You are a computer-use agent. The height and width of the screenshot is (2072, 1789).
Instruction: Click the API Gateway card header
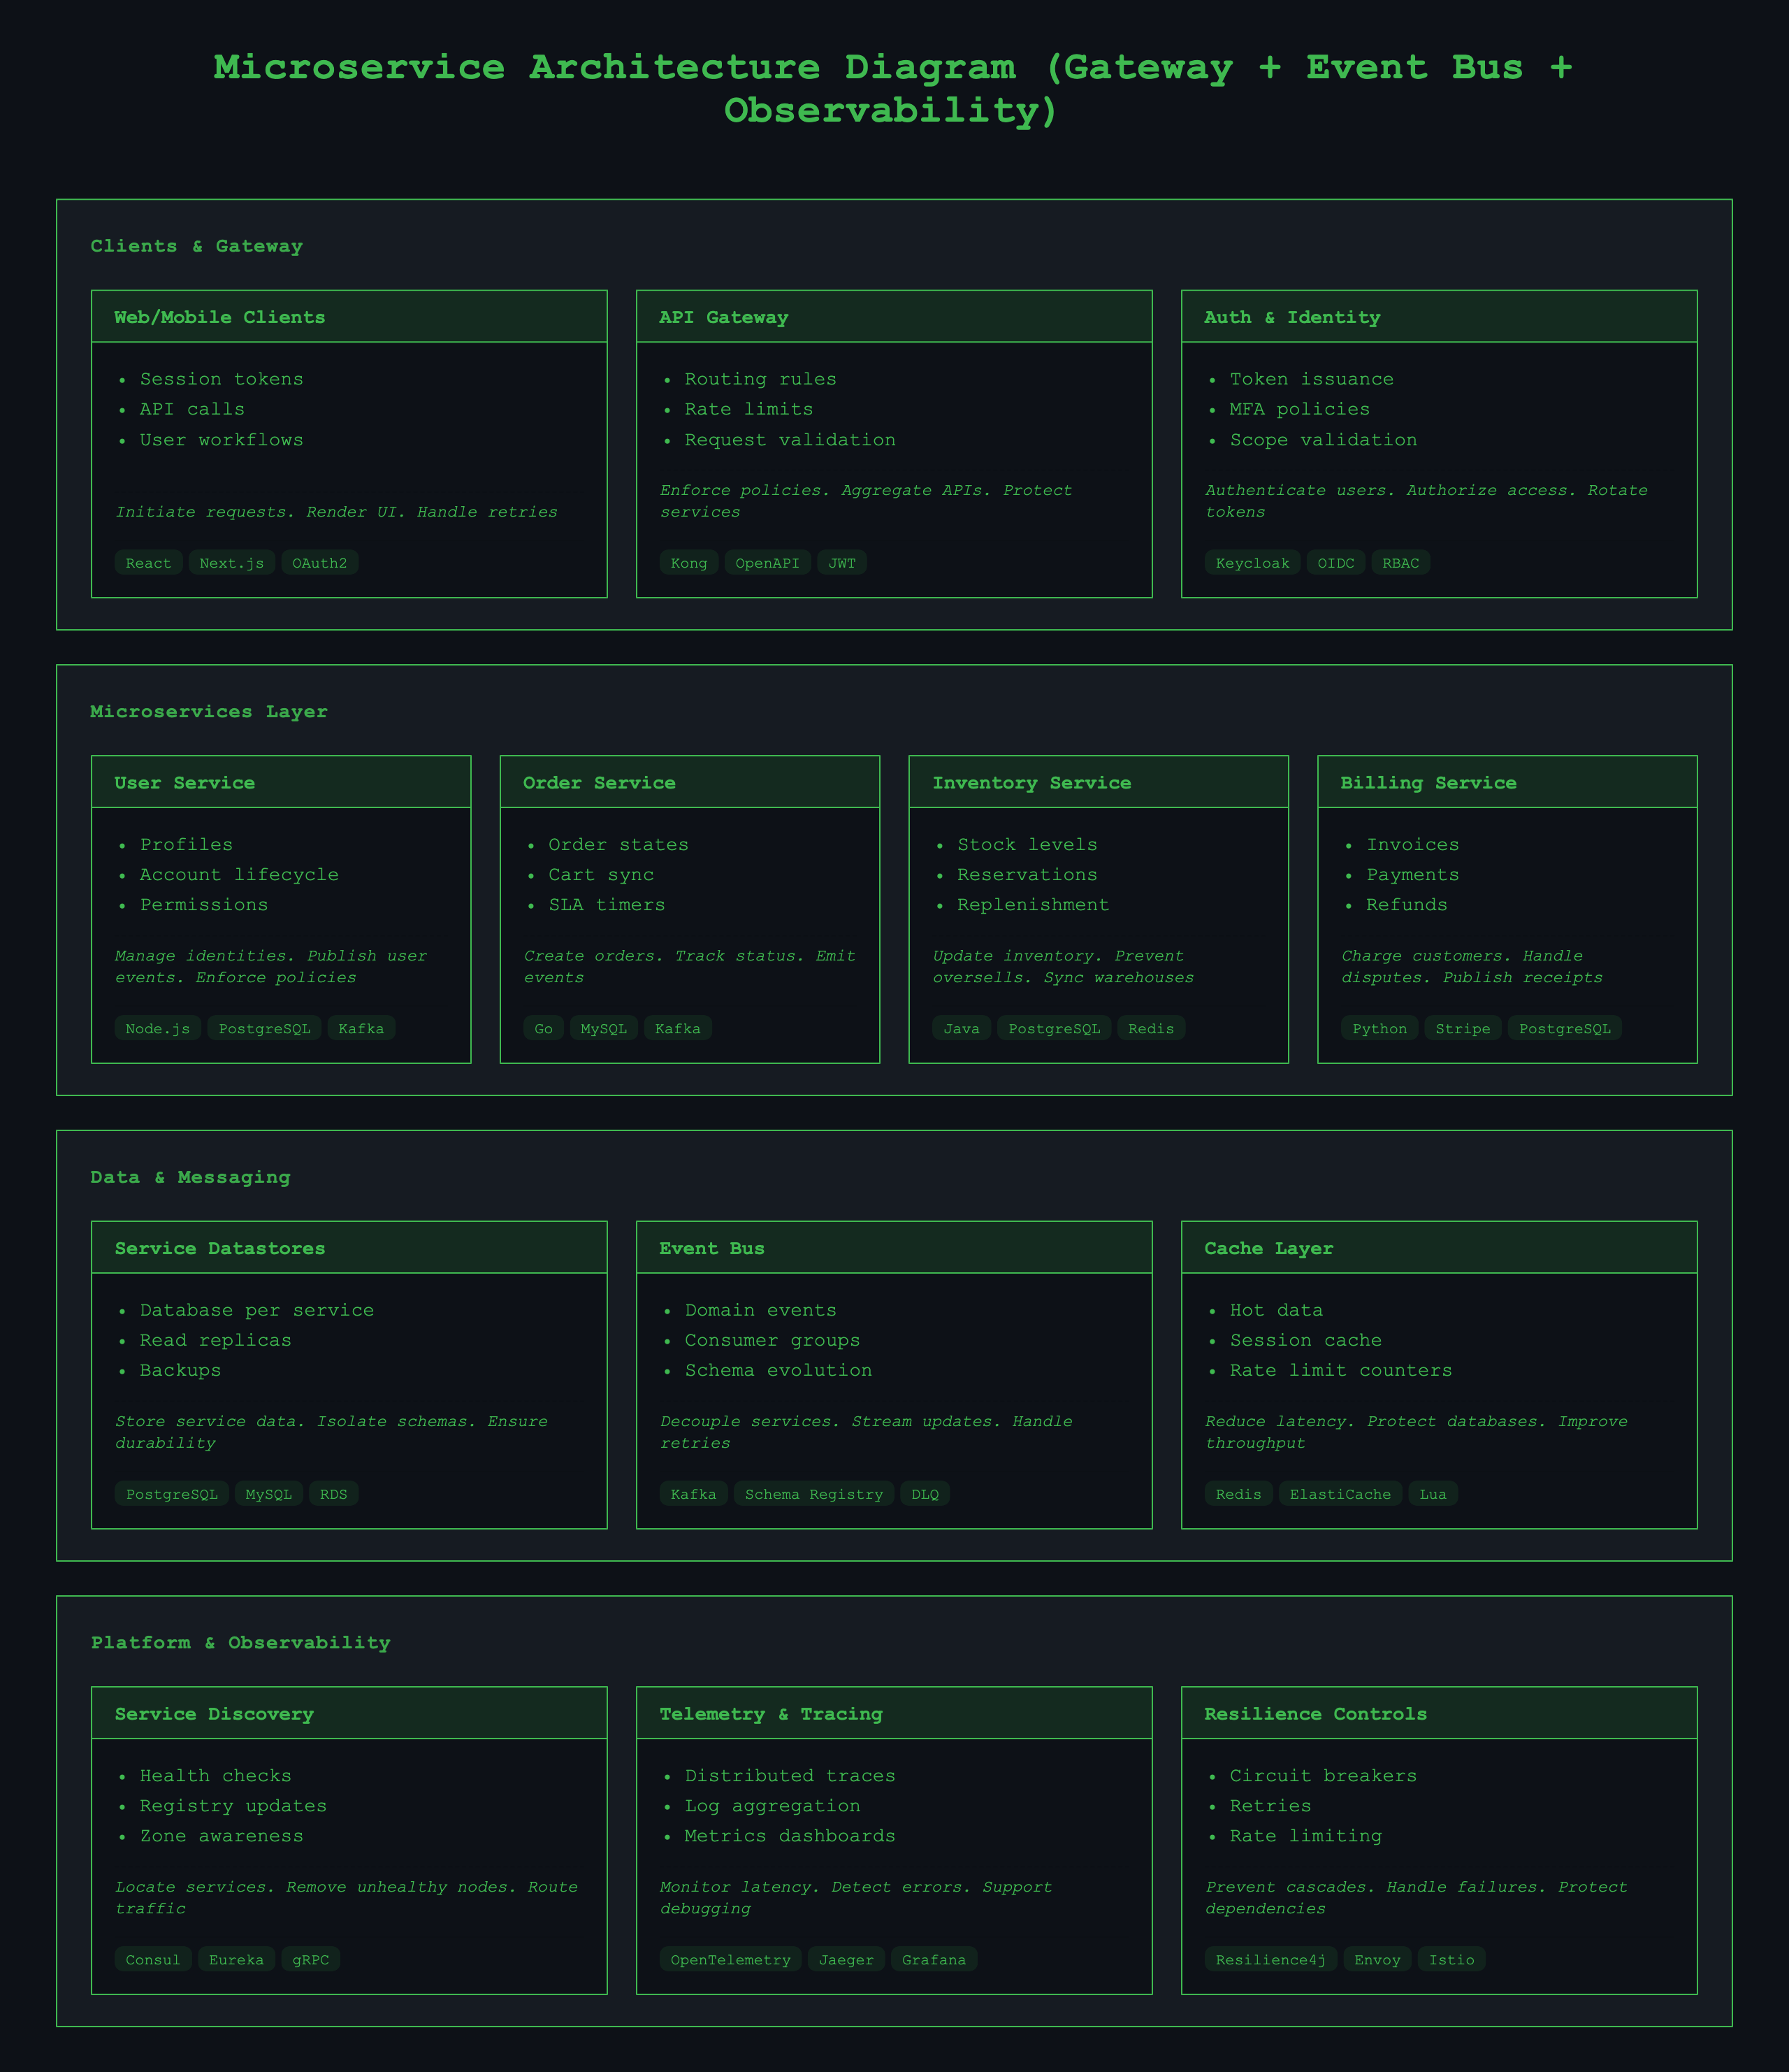coord(894,317)
